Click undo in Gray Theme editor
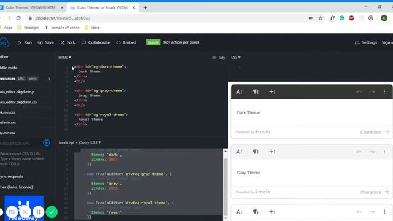 (359, 152)
